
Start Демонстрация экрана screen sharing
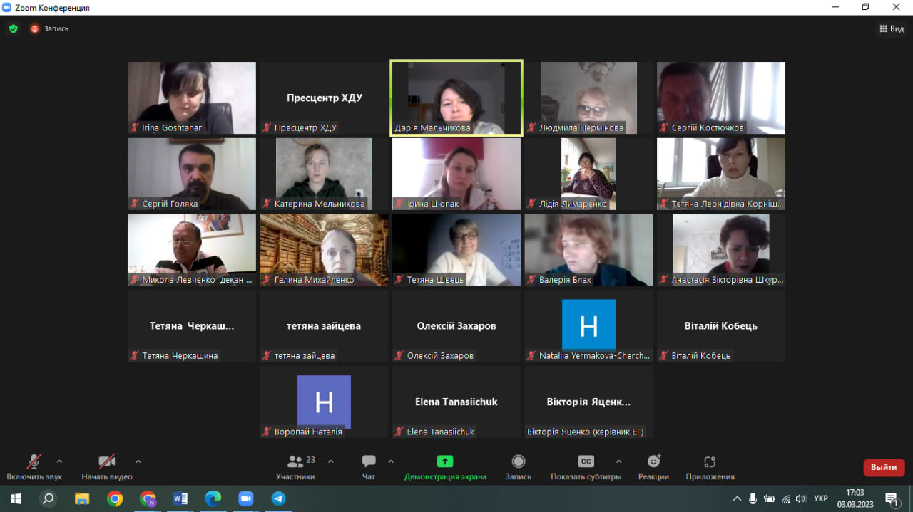445,467
